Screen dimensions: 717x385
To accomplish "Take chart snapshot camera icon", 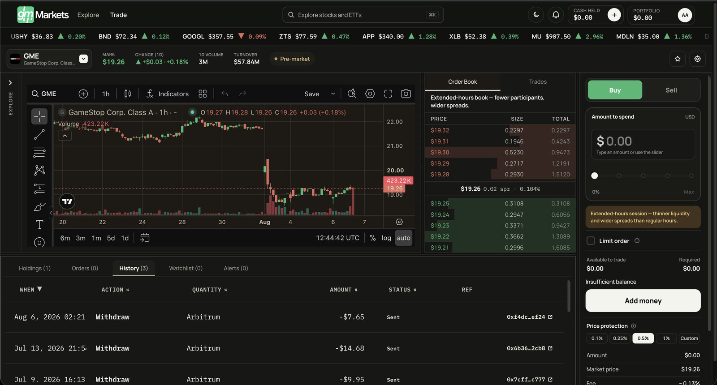I will coord(406,94).
